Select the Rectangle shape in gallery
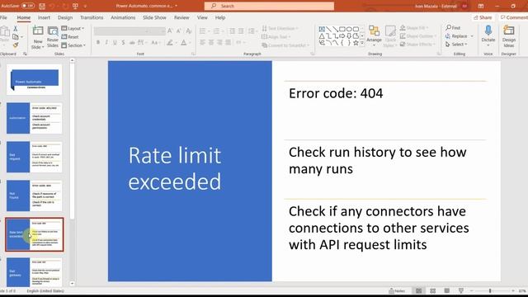Image resolution: width=528 pixels, height=297 pixels. click(342, 30)
